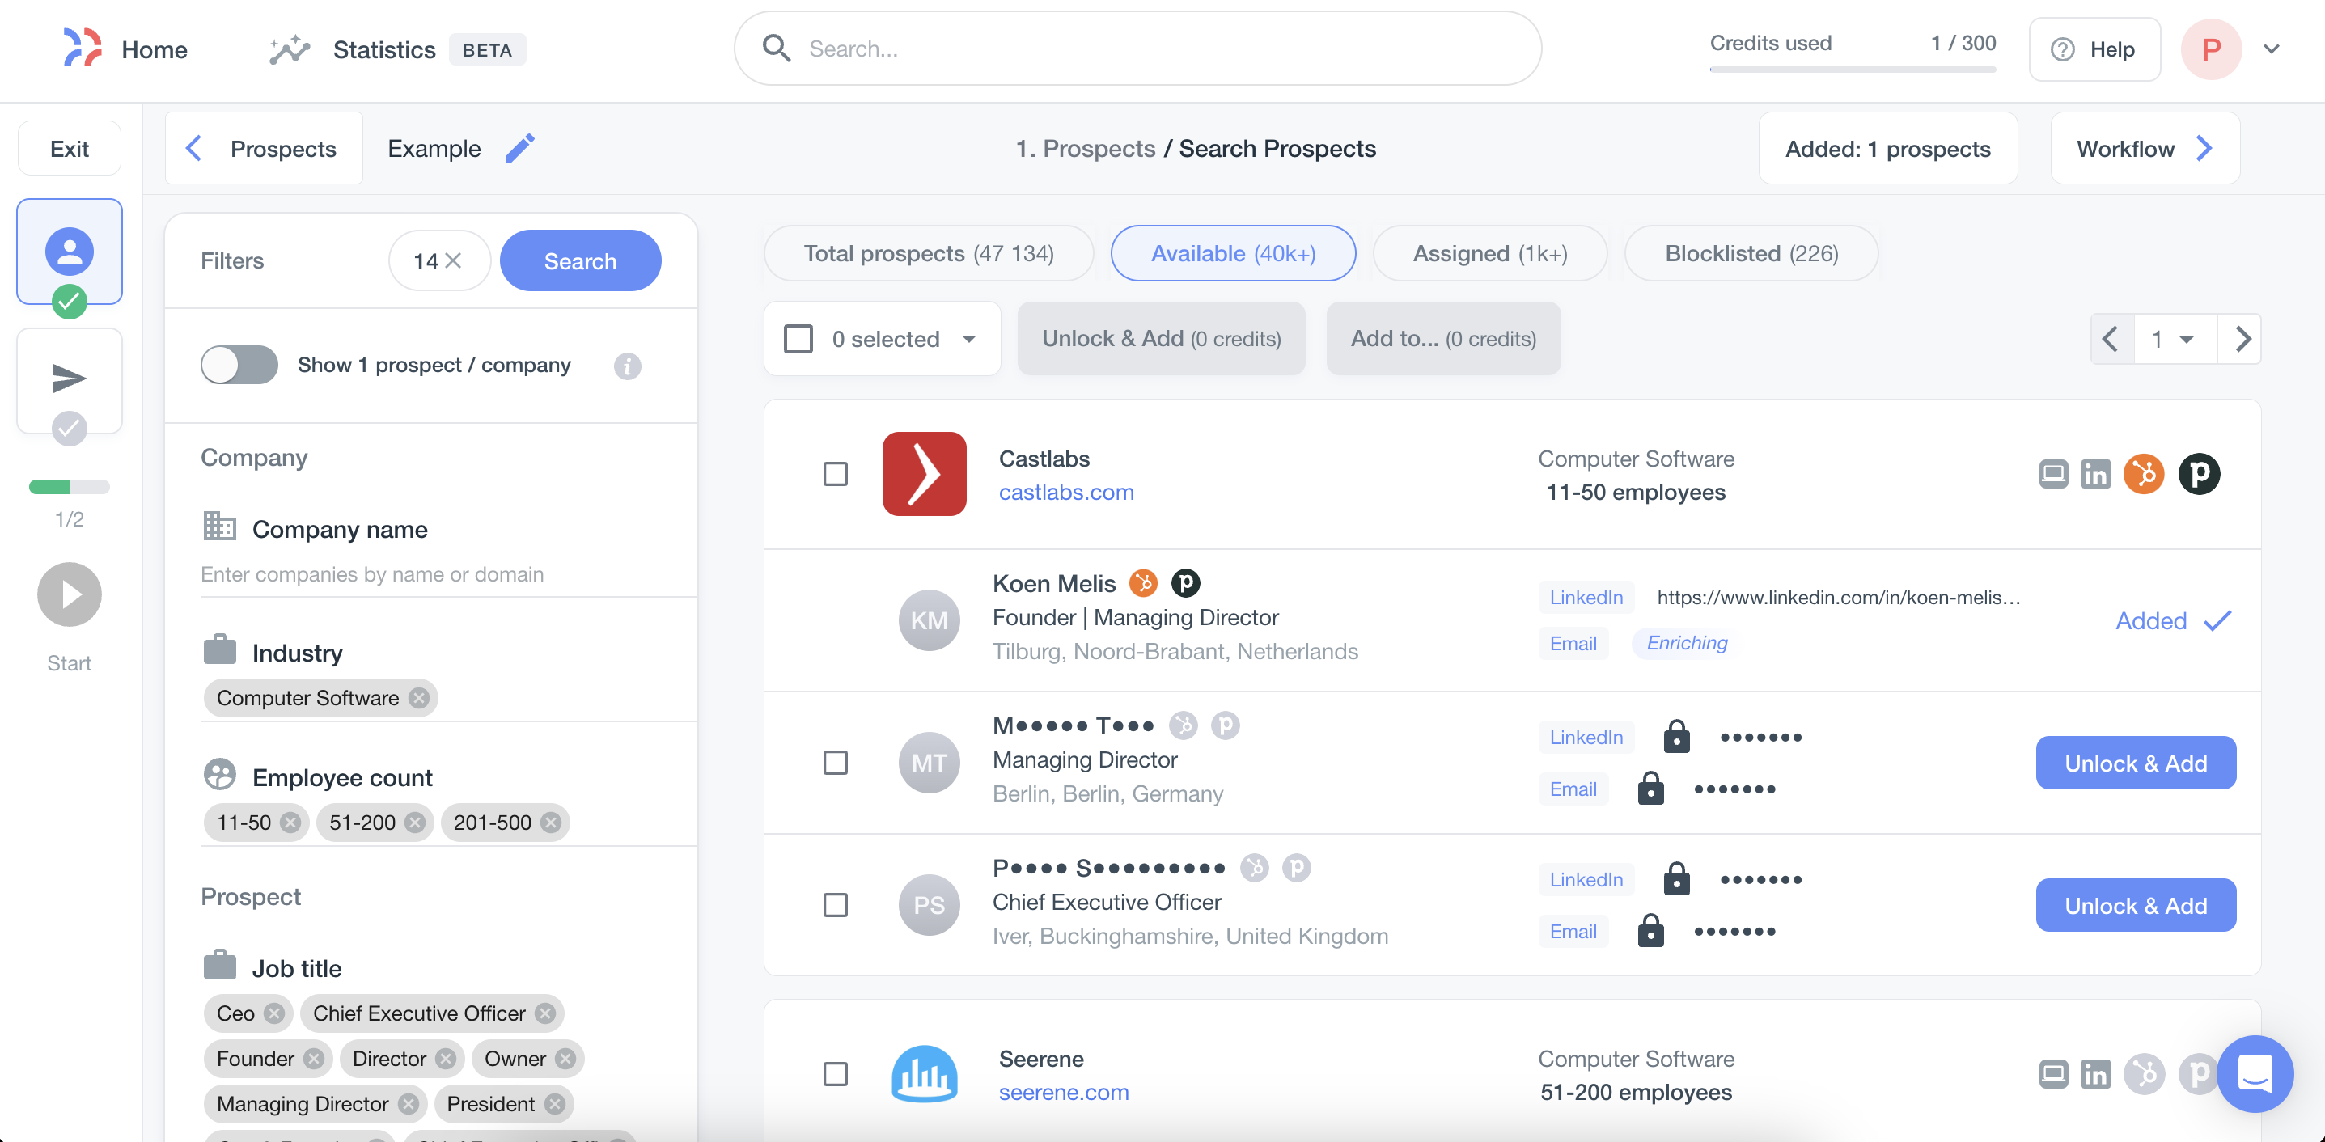Expand the page number selector dropdown
This screenshot has width=2325, height=1142.
(x=2175, y=338)
